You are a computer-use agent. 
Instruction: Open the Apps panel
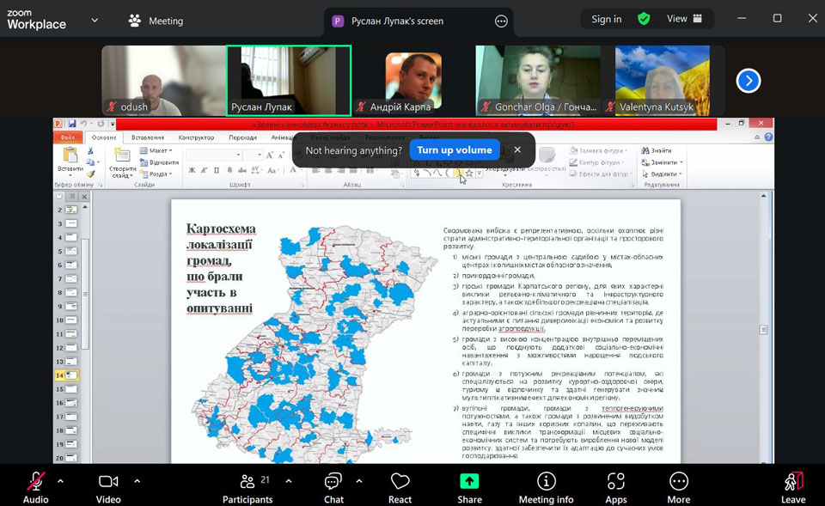click(616, 481)
